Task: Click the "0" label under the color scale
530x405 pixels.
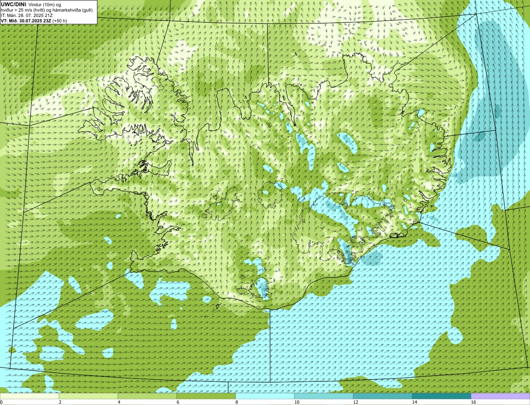Action: click(x=1, y=402)
